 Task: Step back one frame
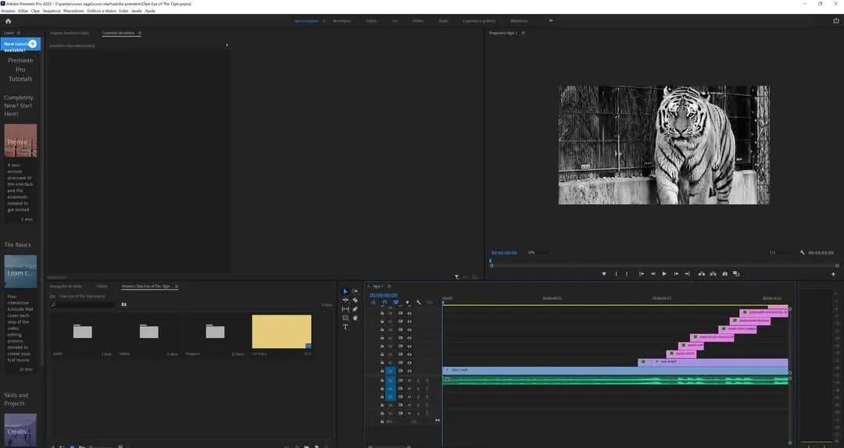tap(653, 274)
